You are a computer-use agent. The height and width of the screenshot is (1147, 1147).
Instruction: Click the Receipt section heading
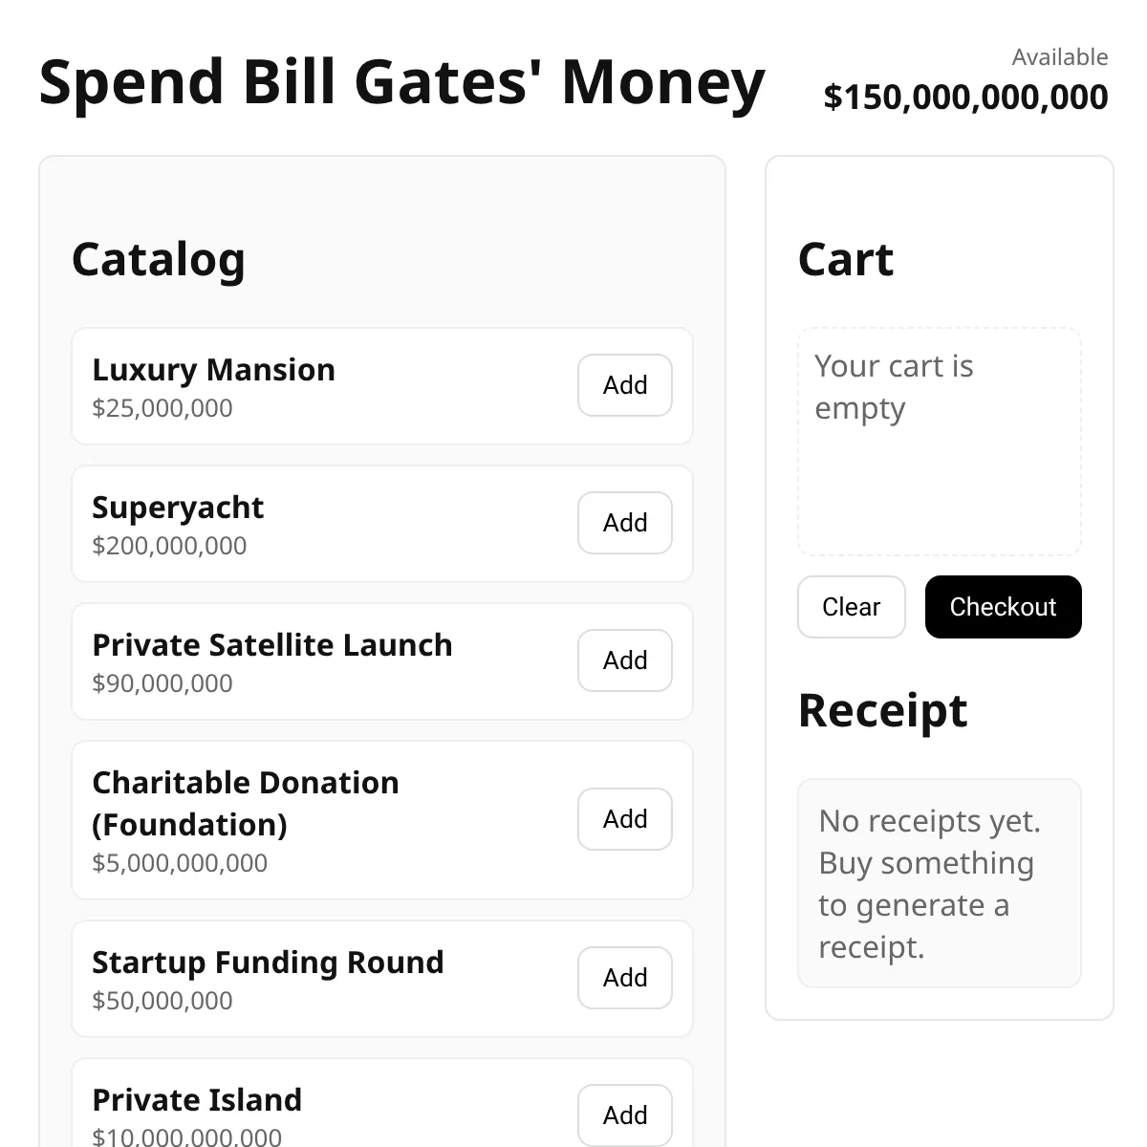pos(882,711)
